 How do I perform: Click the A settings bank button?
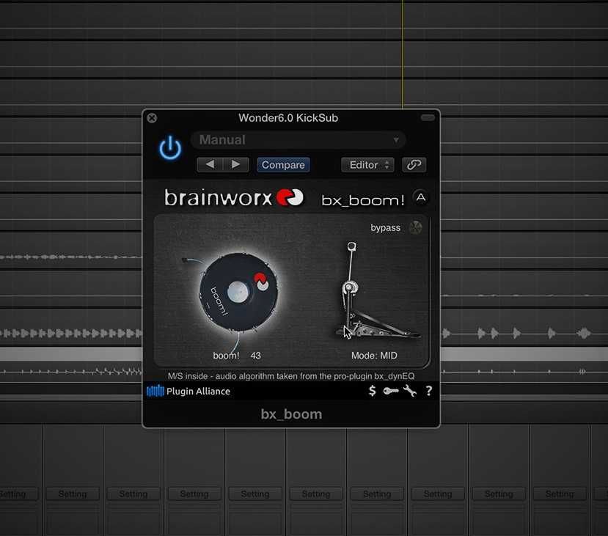(x=421, y=198)
